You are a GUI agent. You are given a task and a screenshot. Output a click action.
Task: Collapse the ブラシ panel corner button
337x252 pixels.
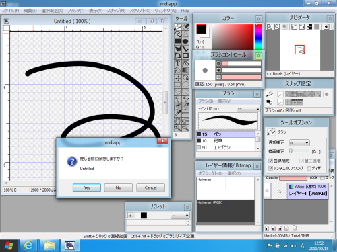pyautogui.click(x=257, y=94)
